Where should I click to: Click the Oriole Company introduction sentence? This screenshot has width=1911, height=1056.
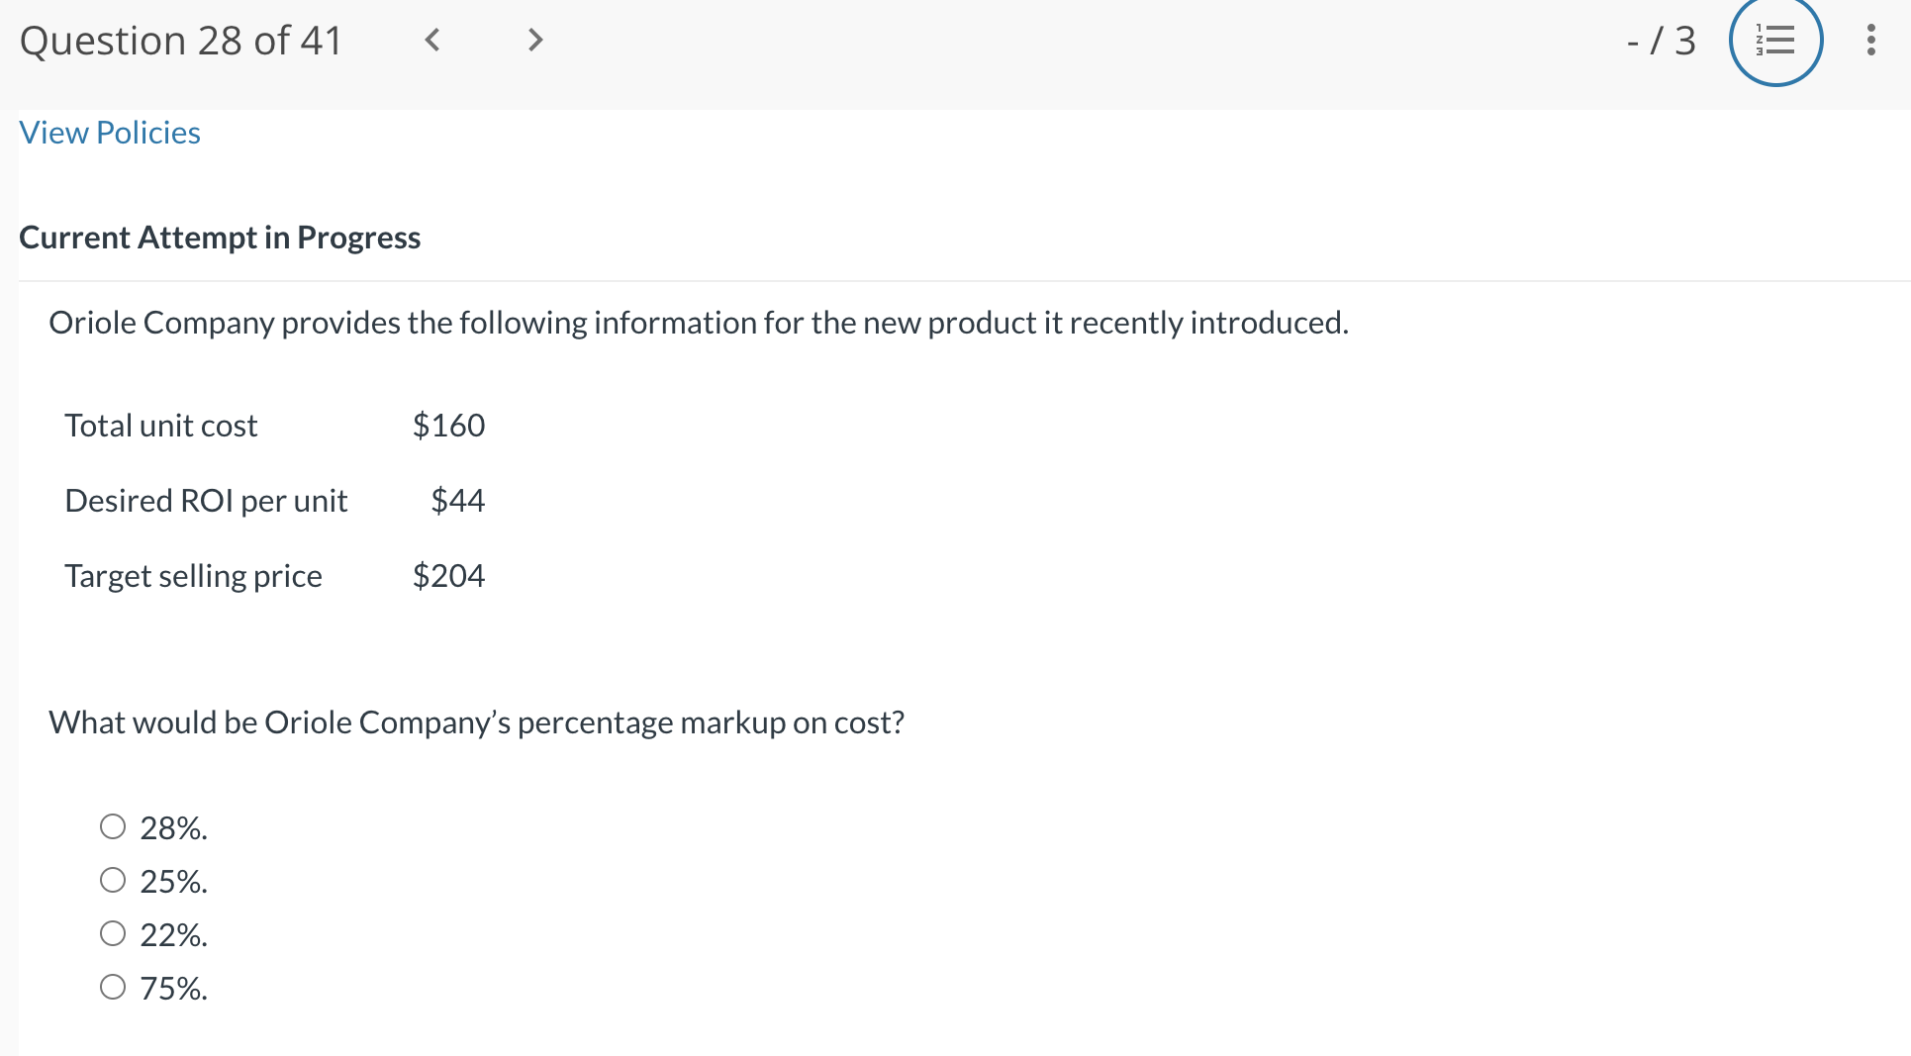[698, 323]
